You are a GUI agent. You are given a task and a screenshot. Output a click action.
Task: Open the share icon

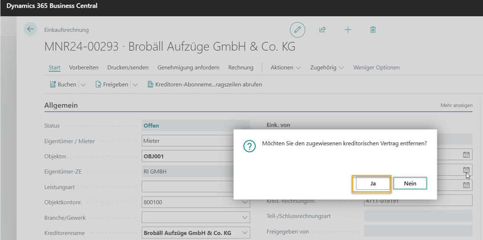point(322,30)
